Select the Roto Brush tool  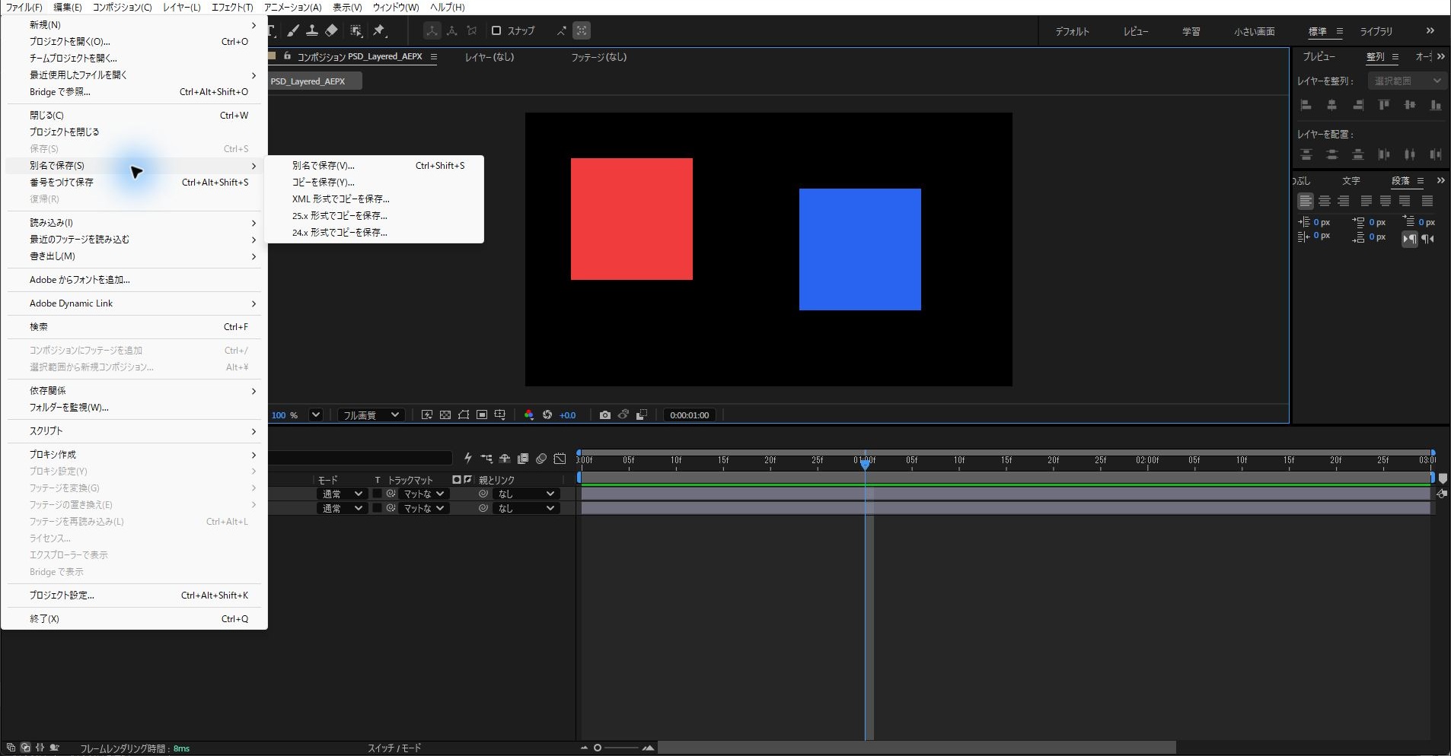[356, 30]
